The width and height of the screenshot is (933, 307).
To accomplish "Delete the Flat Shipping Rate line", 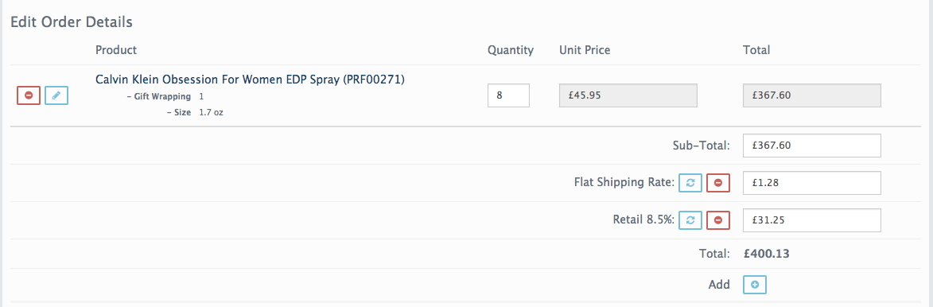I will coord(718,183).
